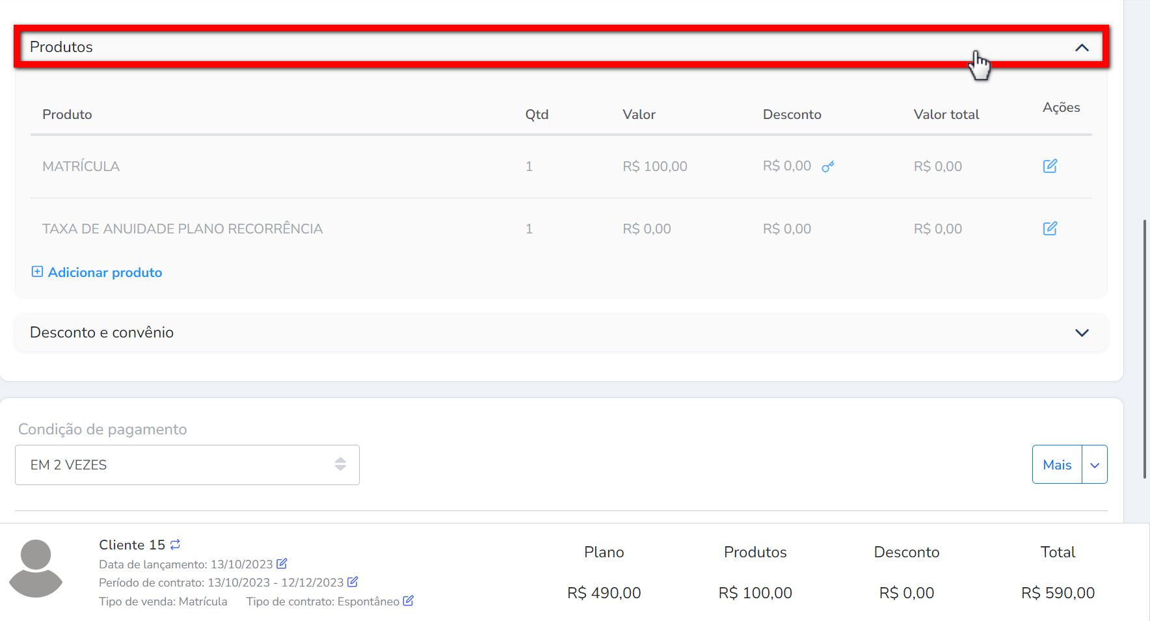The height and width of the screenshot is (621, 1150).
Task: Click the client avatar picture
Action: click(36, 568)
